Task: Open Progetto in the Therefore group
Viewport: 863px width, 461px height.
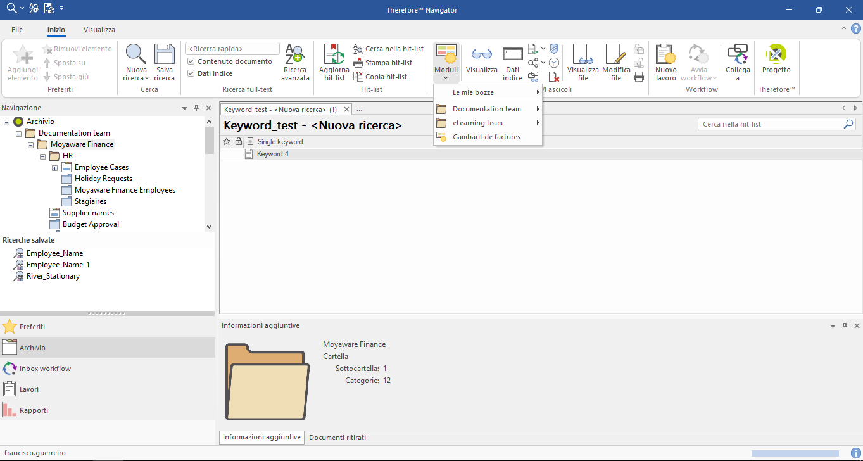Action: 775,61
